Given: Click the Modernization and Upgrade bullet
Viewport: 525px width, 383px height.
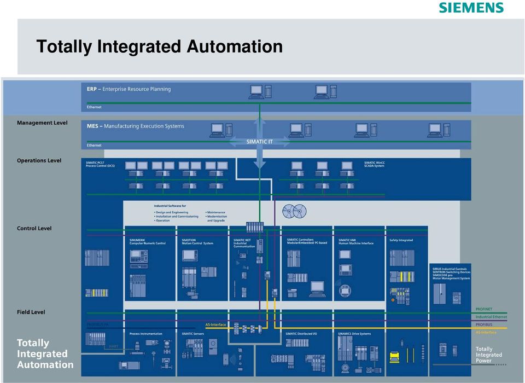Looking at the screenshot, I should click(217, 218).
